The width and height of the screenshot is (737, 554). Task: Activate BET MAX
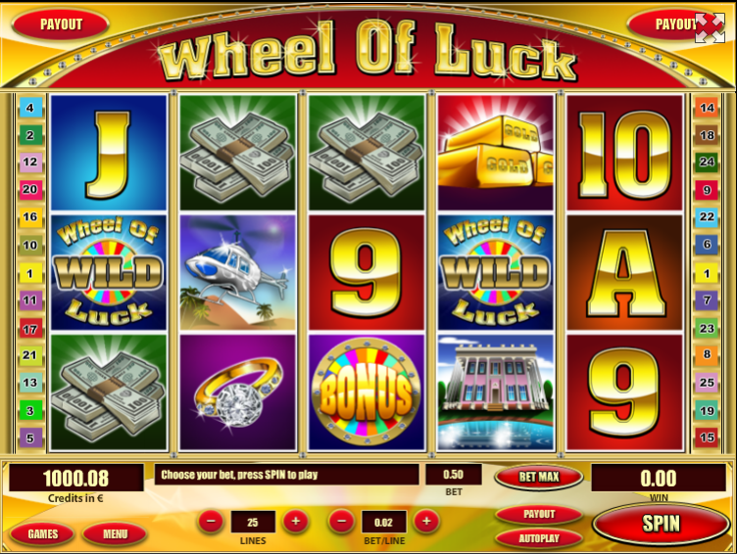click(539, 477)
